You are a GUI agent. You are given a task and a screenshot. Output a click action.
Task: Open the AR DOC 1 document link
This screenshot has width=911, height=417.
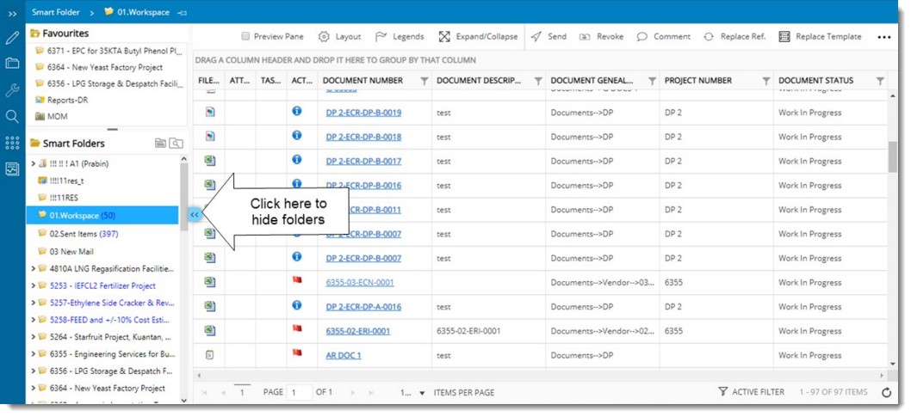tap(344, 355)
